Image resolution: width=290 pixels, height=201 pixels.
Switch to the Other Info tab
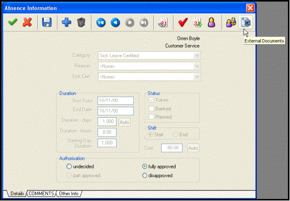tap(68, 193)
